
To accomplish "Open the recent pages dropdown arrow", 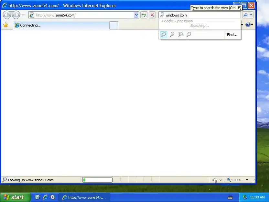I will pos(23,15).
